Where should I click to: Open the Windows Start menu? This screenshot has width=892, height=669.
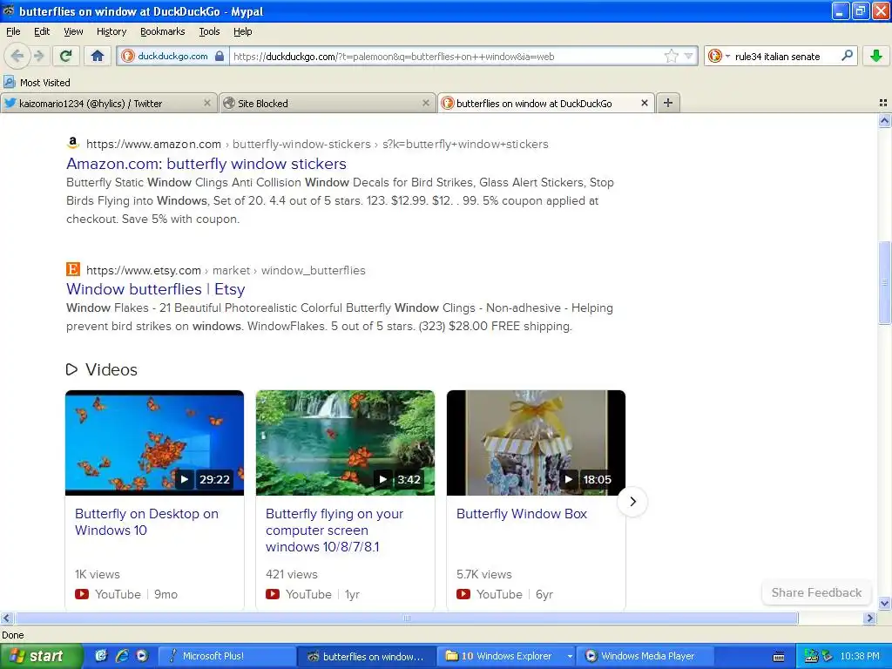tap(41, 656)
